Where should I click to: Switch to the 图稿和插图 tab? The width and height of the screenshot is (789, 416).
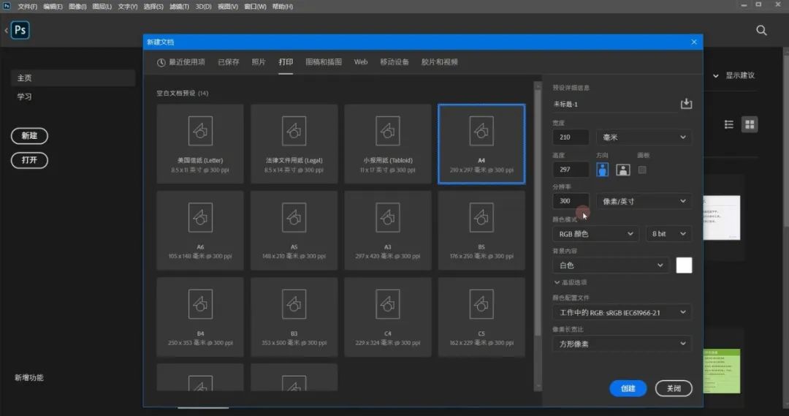(324, 62)
